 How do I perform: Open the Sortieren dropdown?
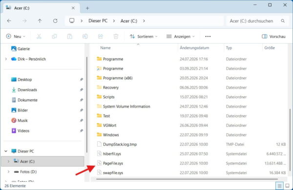point(144,37)
